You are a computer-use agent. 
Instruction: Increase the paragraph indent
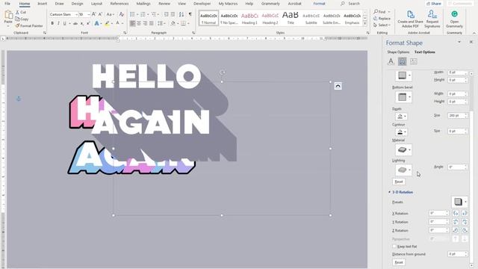click(x=173, y=14)
